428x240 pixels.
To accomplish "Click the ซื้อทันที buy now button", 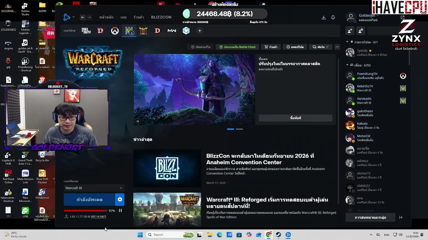I will 296,118.
